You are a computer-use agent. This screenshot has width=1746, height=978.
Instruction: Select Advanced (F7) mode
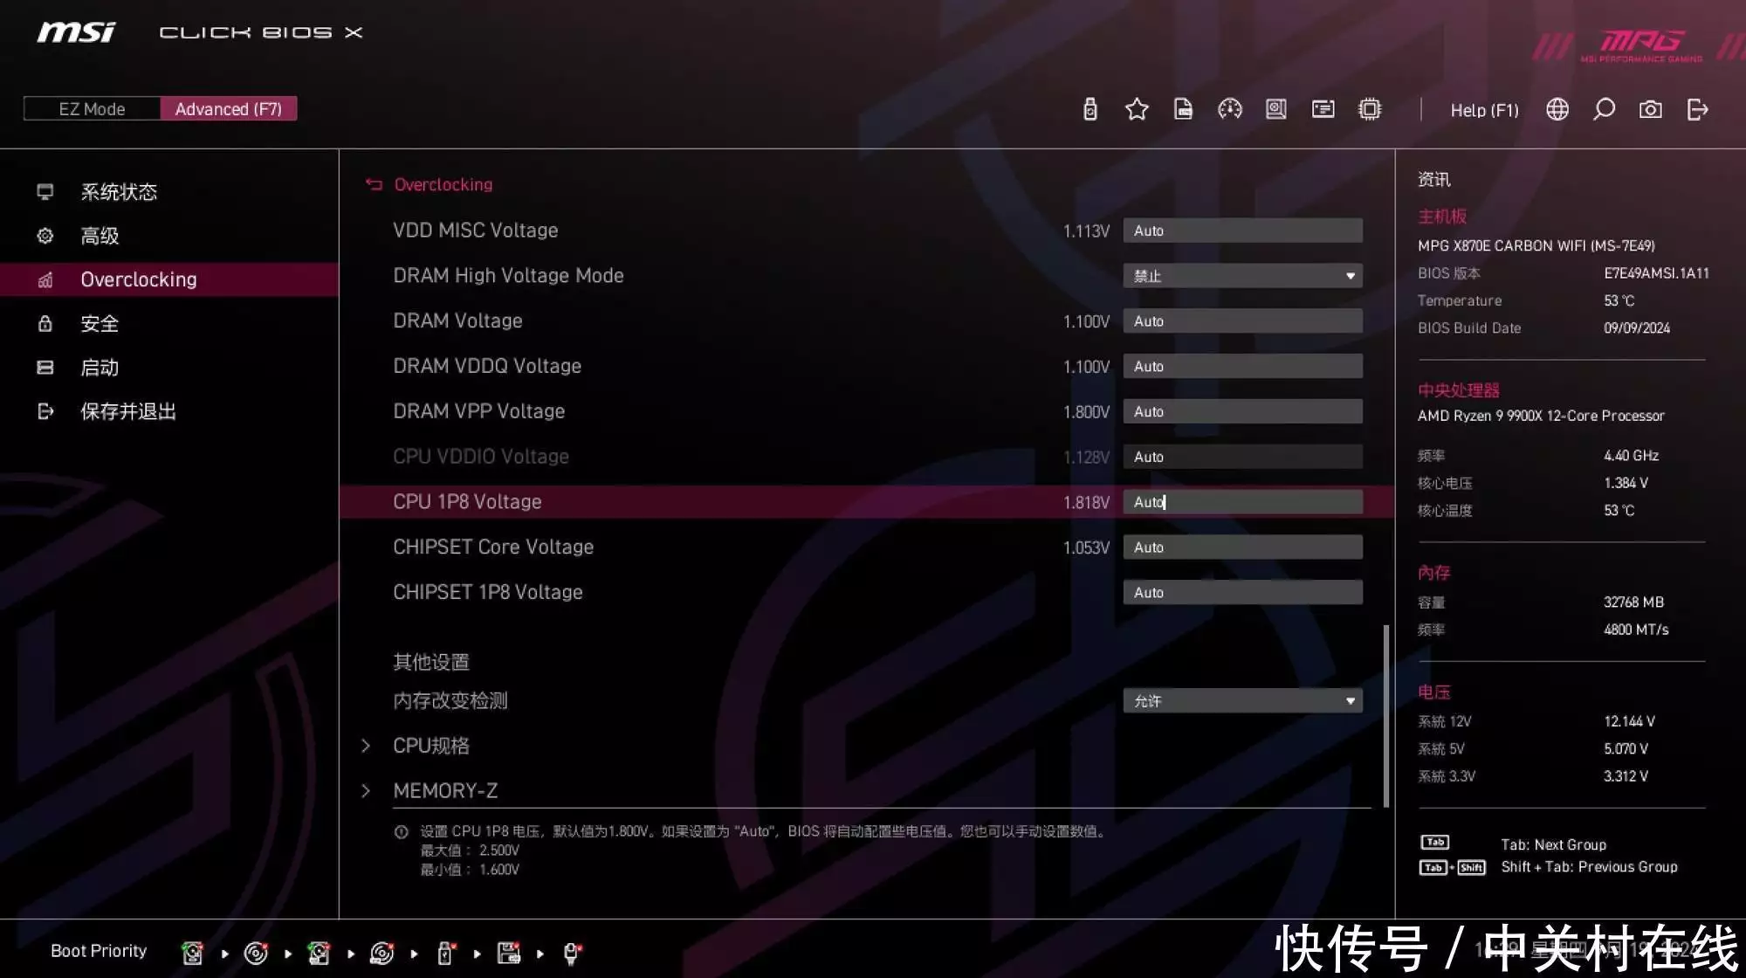coord(229,108)
